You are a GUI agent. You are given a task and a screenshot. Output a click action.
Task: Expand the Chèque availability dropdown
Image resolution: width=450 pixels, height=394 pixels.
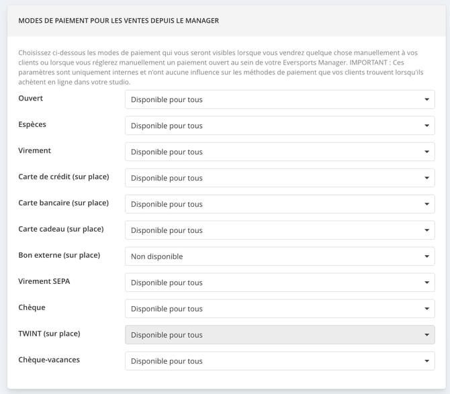280,309
